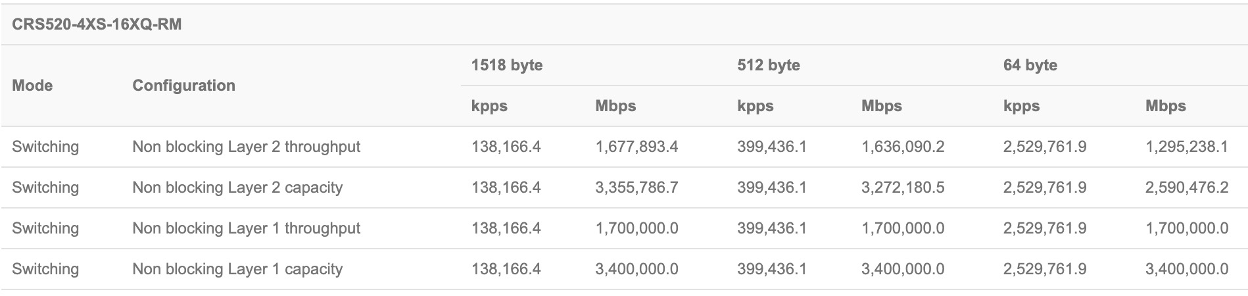Select the Mode column header

(x=32, y=86)
